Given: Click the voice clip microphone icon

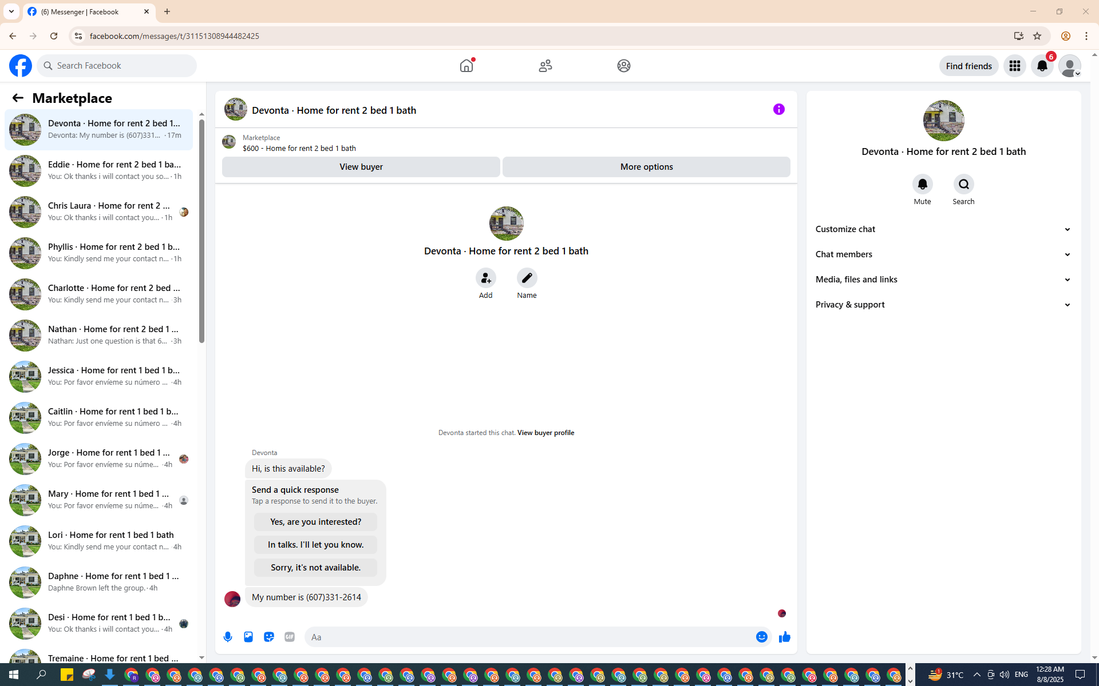Looking at the screenshot, I should 228,637.
